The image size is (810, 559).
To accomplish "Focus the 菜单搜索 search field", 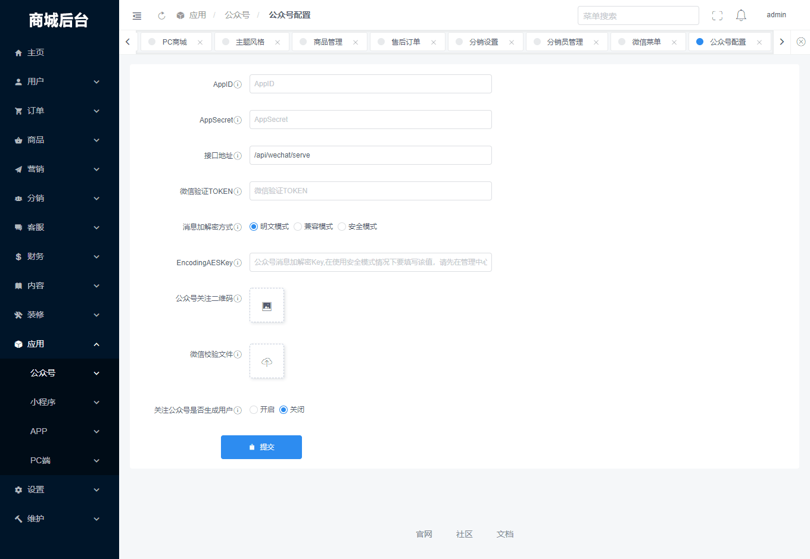I will coord(638,15).
